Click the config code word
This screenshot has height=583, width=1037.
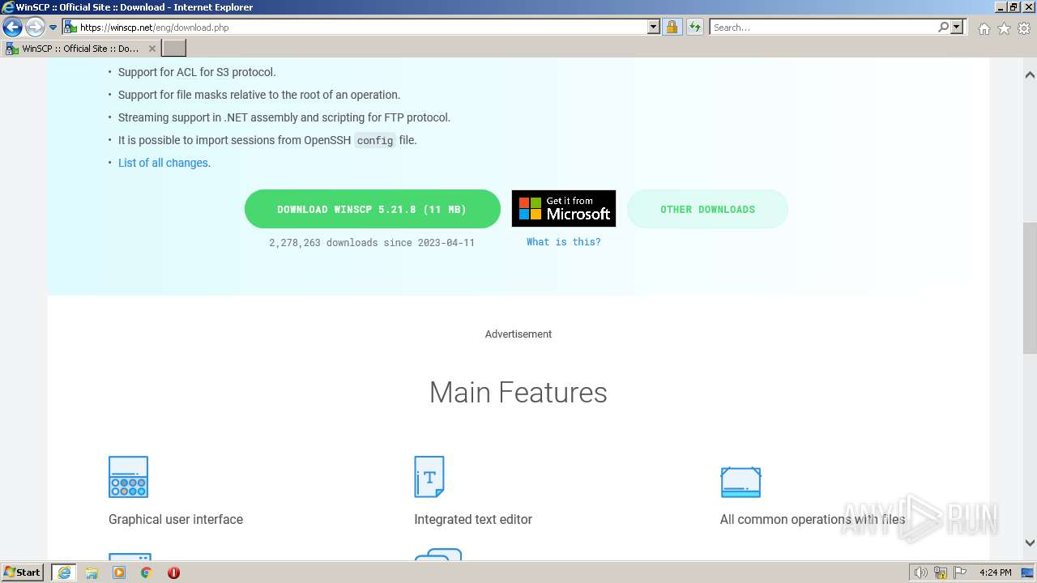(x=375, y=140)
